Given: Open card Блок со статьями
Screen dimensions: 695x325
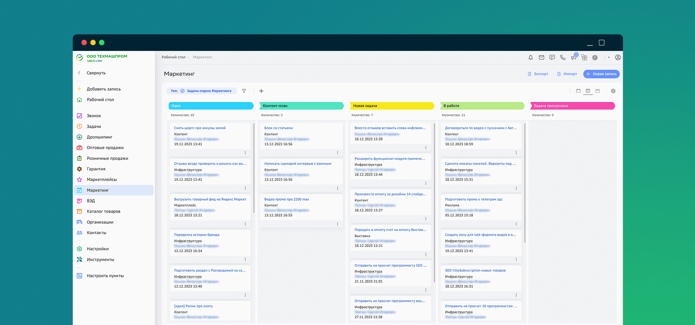Looking at the screenshot, I should click(278, 128).
